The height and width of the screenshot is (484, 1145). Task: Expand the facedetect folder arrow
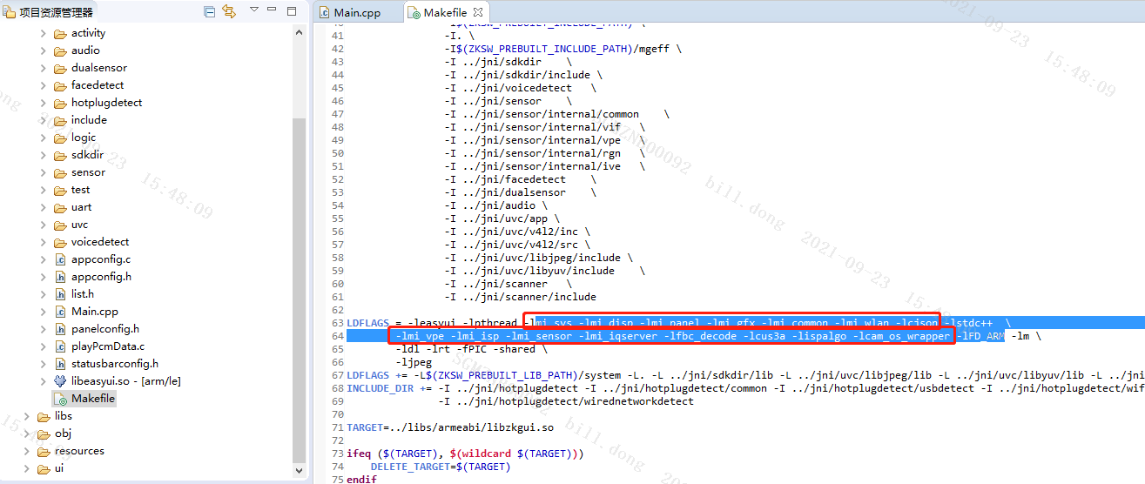point(44,85)
